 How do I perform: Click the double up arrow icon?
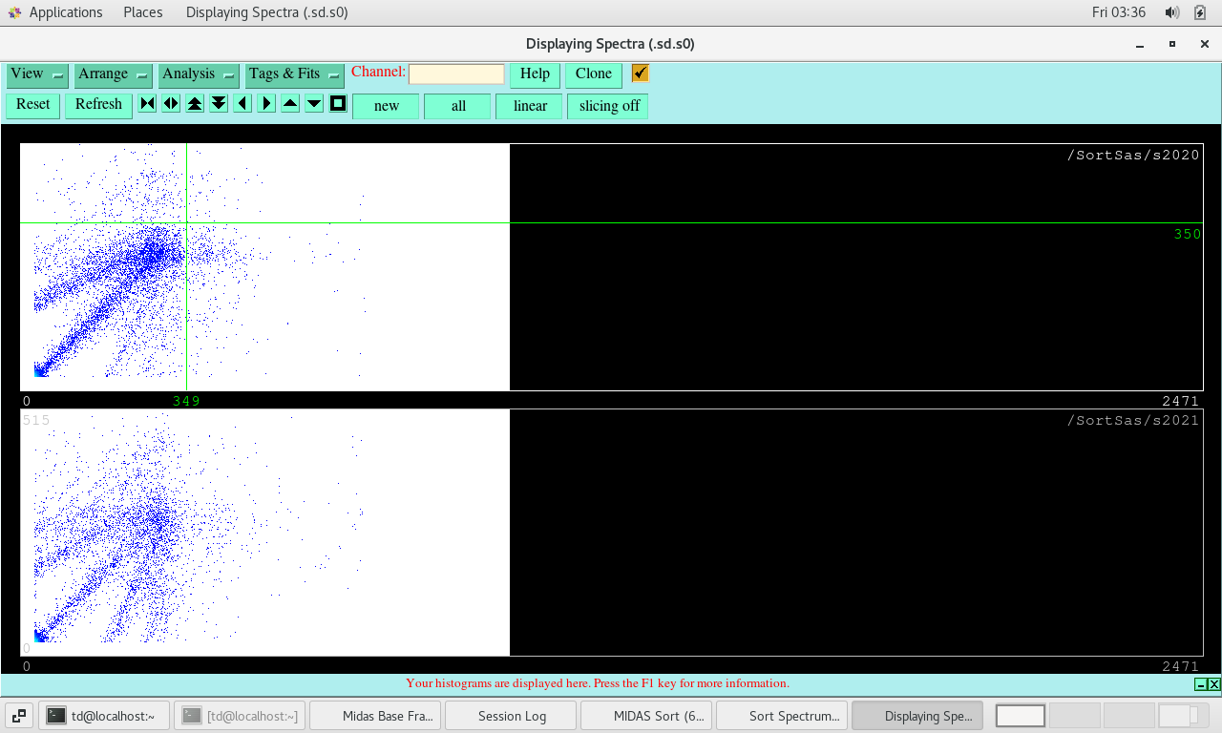(x=195, y=104)
